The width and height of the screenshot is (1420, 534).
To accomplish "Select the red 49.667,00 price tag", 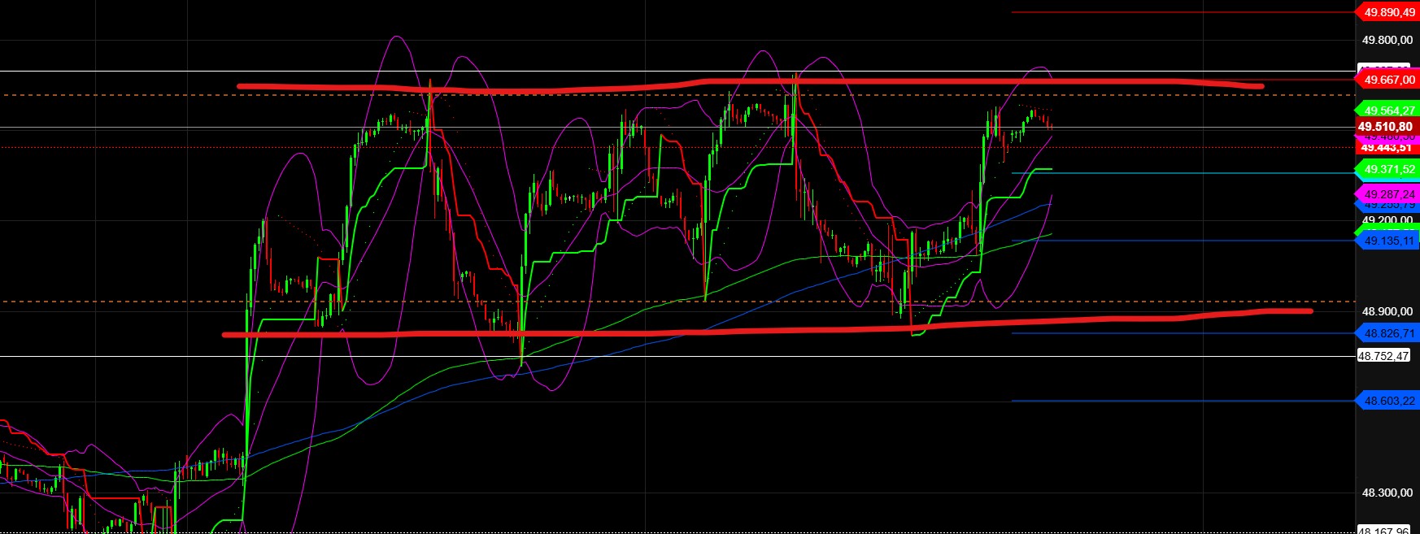I will point(1388,80).
